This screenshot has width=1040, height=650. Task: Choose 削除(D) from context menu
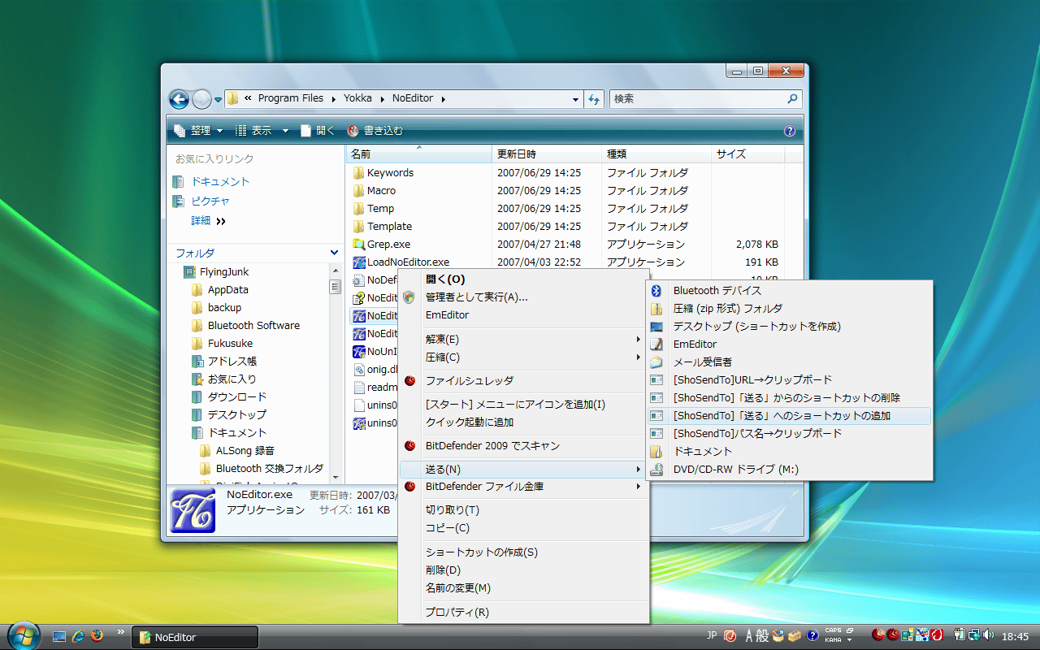(522, 570)
